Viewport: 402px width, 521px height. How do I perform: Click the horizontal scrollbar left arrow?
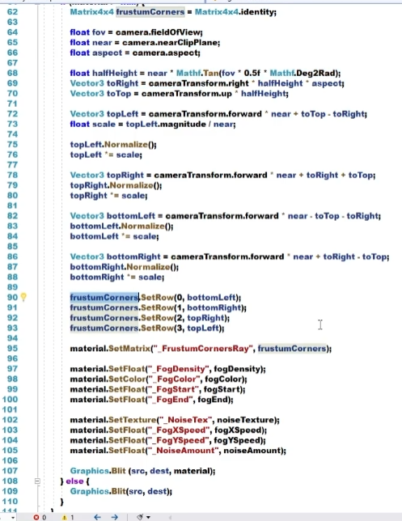click(170, 517)
